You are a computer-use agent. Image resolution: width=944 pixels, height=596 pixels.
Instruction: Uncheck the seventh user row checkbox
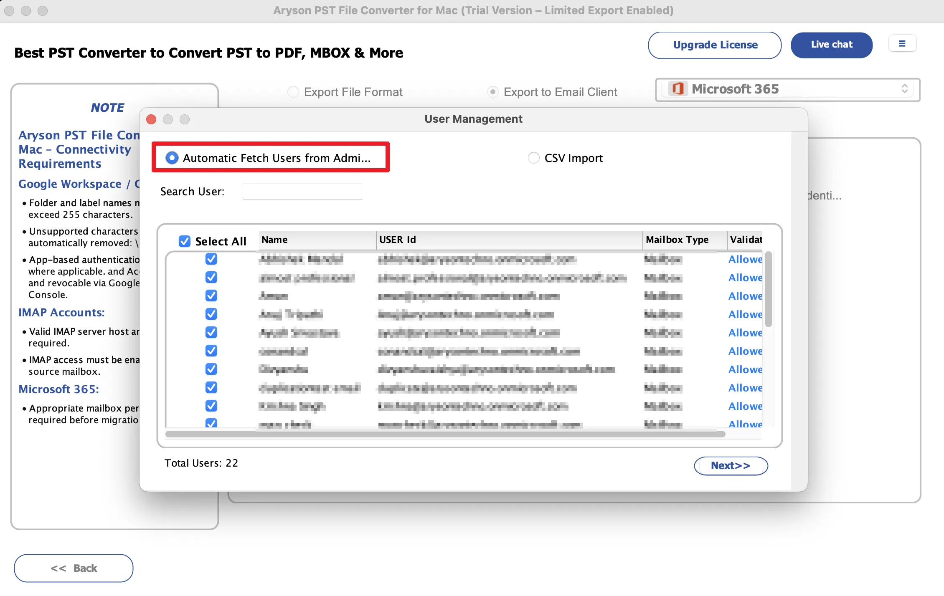coord(211,369)
